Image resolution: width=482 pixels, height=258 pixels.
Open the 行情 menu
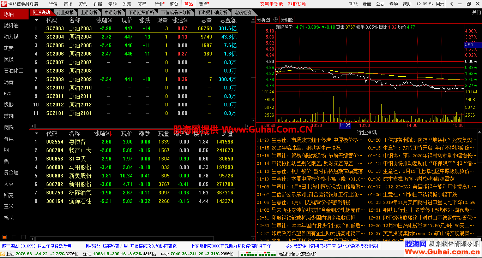click(53, 4)
